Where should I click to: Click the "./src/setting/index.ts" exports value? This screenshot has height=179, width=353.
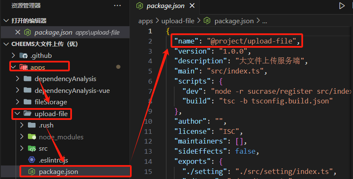pos(284,171)
